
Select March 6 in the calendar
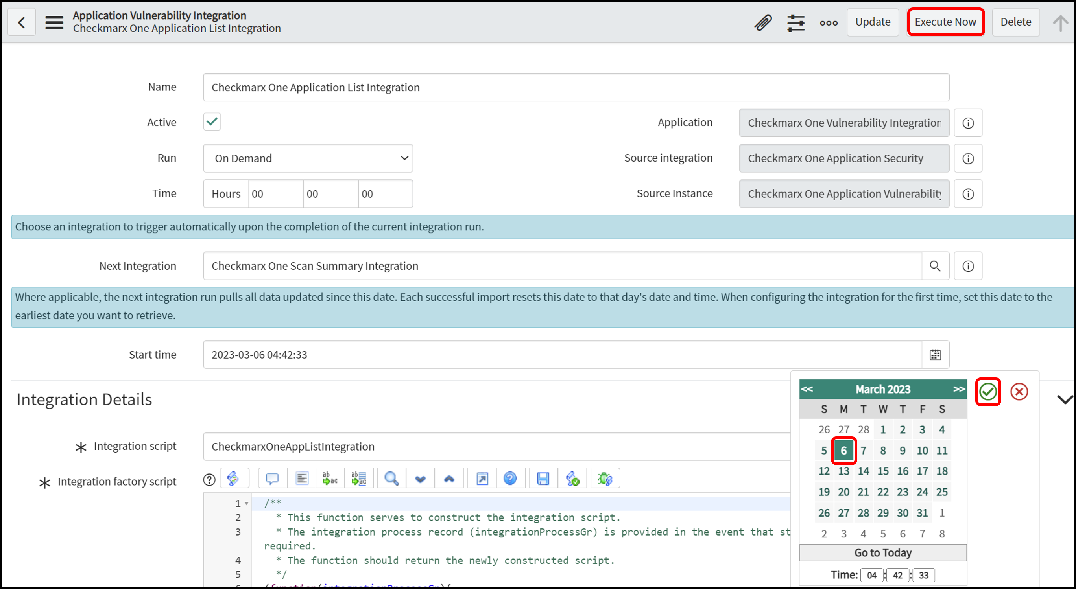843,451
